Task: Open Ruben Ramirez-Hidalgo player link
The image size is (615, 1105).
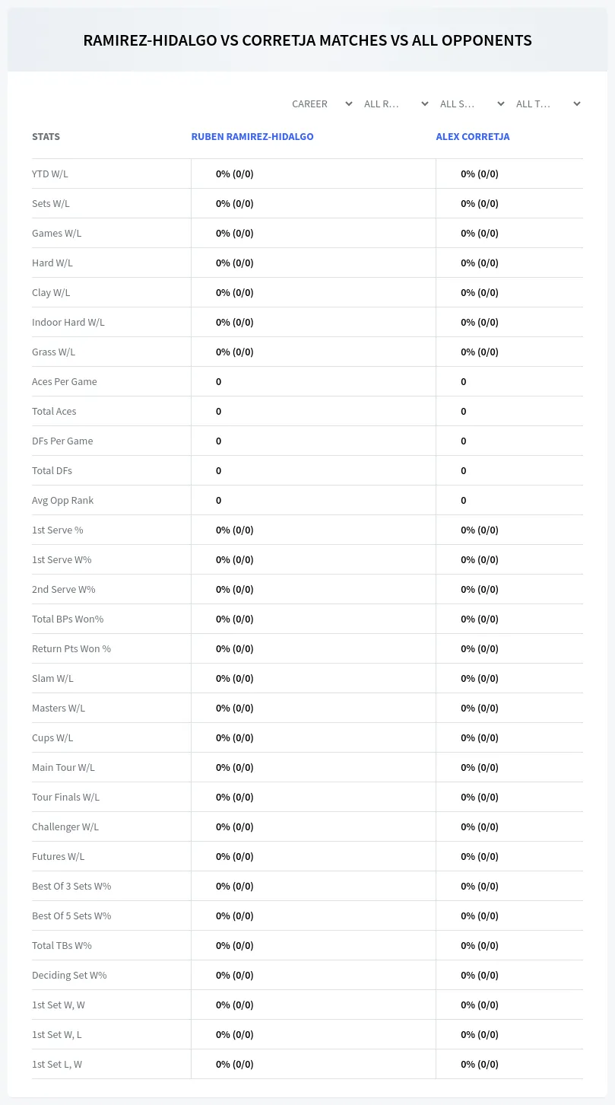Action: click(252, 137)
